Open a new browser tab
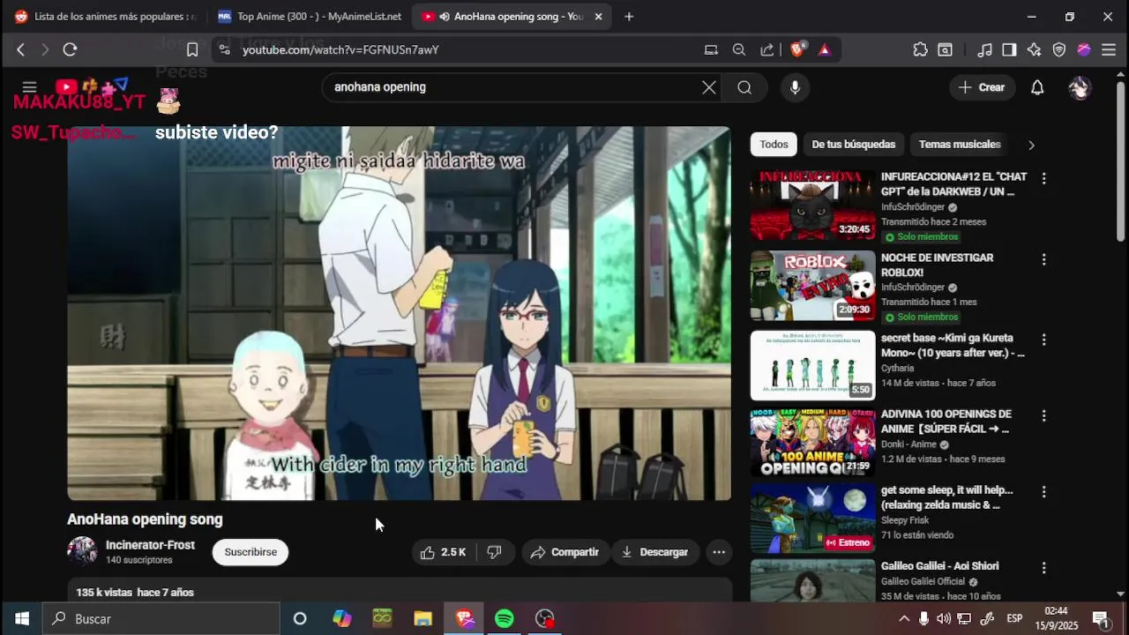The image size is (1129, 635). pos(629,17)
